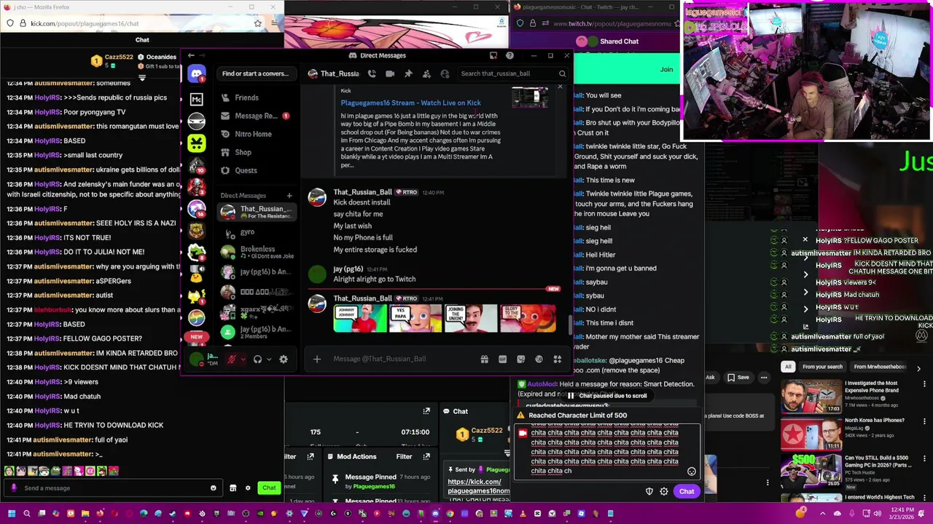Show user profile icon in Discord header
The width and height of the screenshot is (933, 524).
pos(444,74)
